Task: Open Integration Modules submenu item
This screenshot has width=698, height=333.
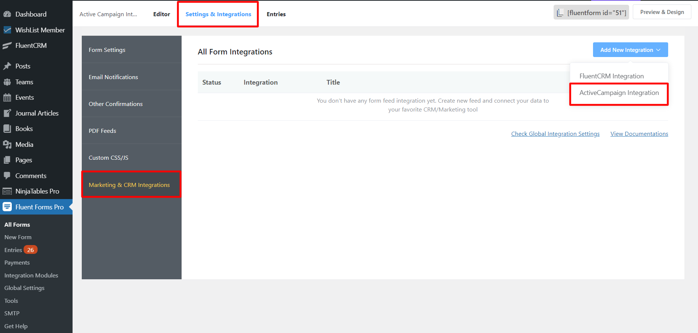Action: pos(31,275)
